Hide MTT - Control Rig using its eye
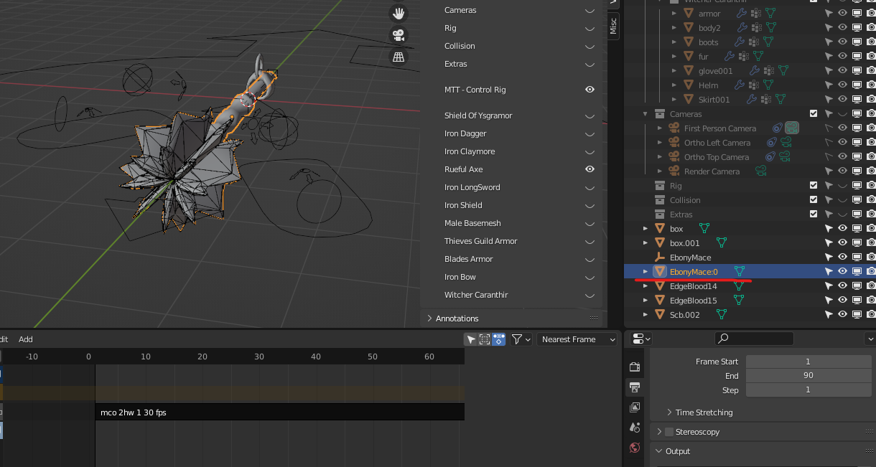 point(590,90)
